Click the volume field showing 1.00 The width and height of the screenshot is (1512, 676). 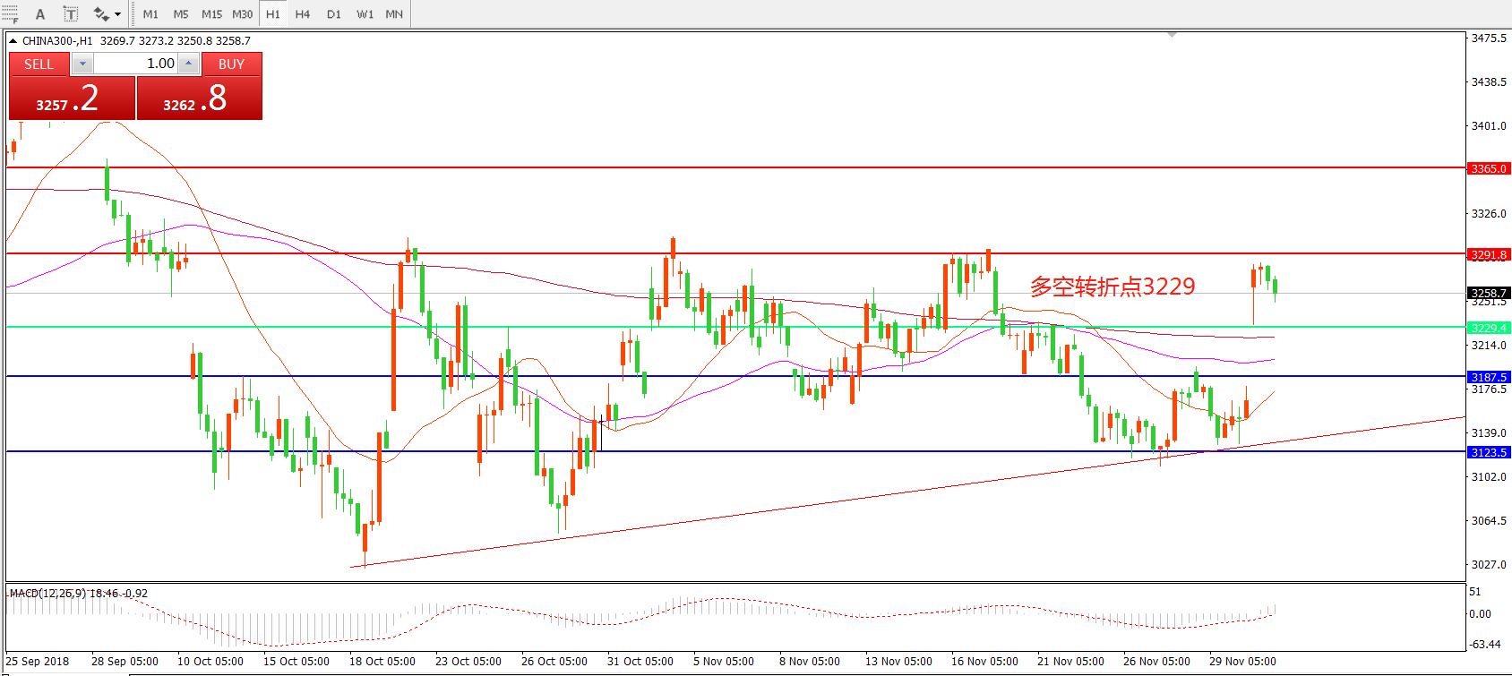136,64
